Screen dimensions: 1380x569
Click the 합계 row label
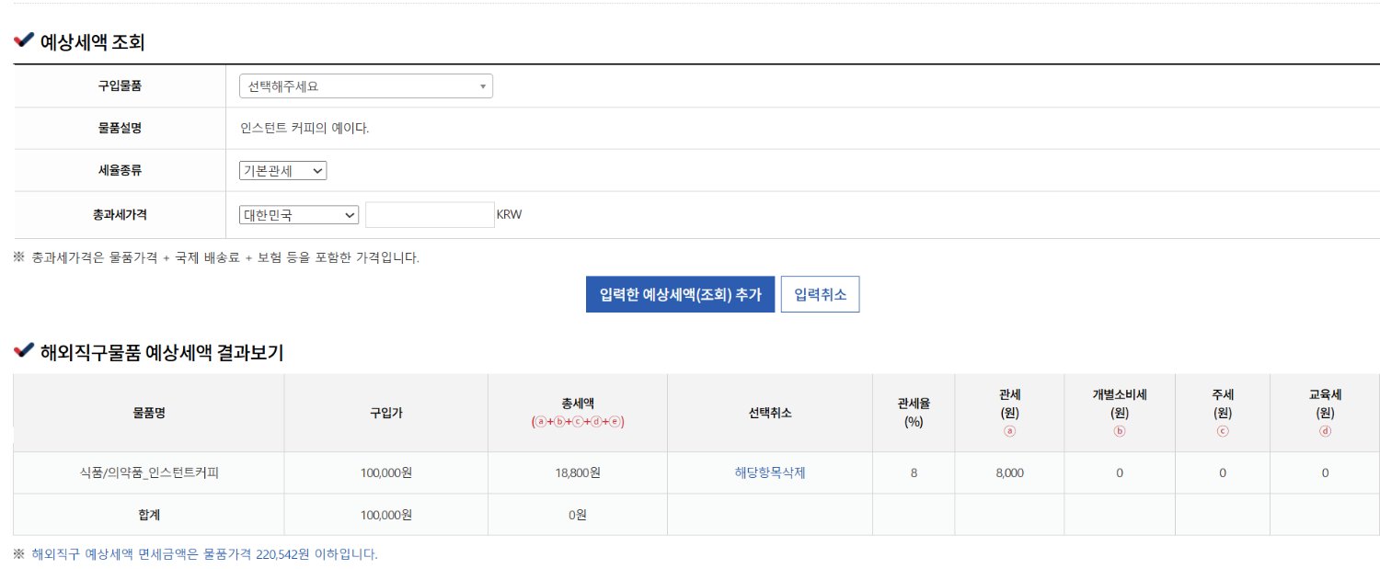(x=149, y=515)
